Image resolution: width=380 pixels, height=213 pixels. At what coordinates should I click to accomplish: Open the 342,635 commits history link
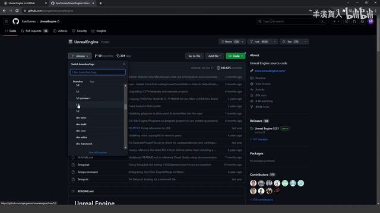coord(229,68)
